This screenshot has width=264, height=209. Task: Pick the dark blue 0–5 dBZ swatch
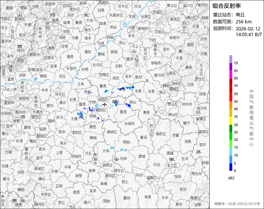tap(231, 167)
